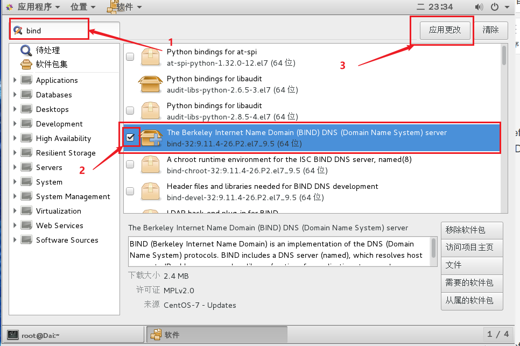Switch to 软件 taskbar window
Screen dimensions: 520x346
point(217,335)
